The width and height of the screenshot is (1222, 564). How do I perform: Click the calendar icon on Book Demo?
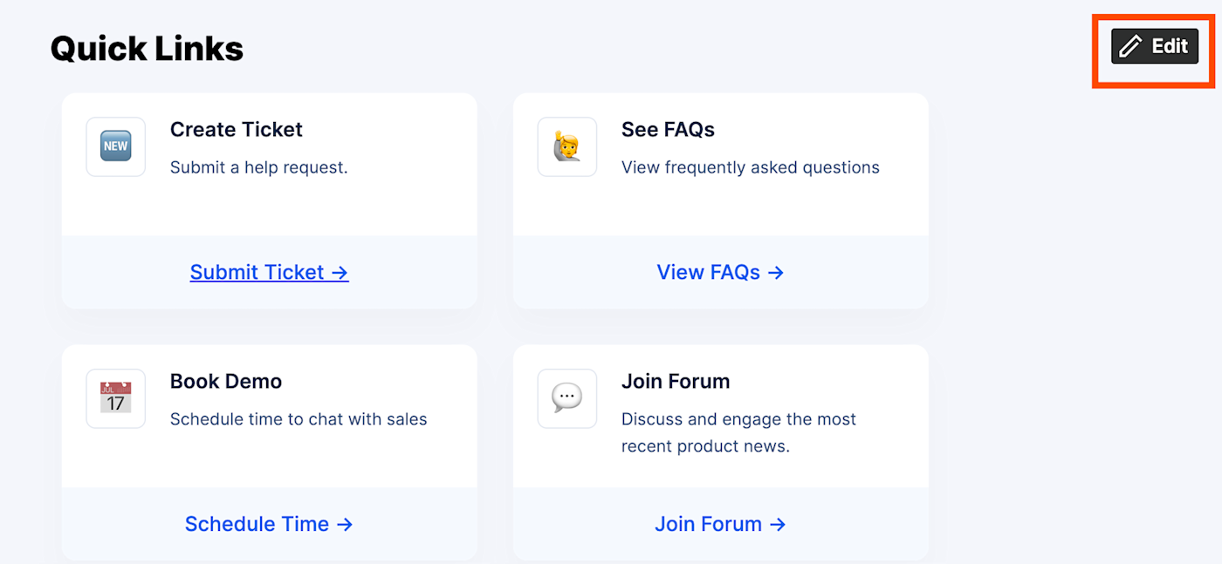(x=115, y=398)
